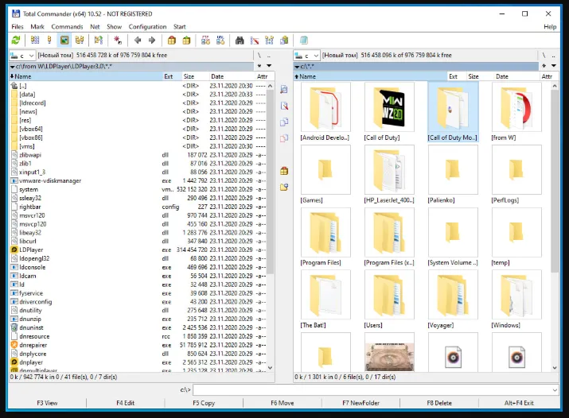Open the Files menu

pos(18,27)
